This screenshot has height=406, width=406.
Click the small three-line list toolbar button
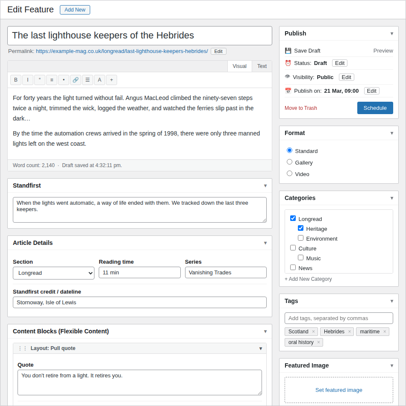click(52, 80)
